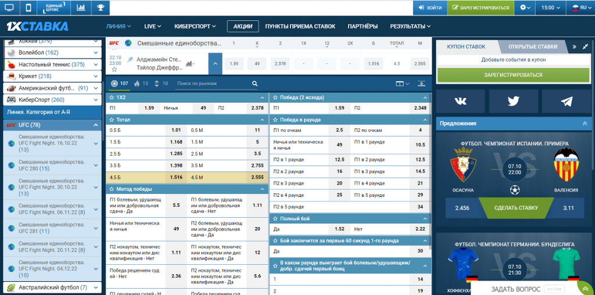Open the Telegram channel icon

tap(566, 101)
